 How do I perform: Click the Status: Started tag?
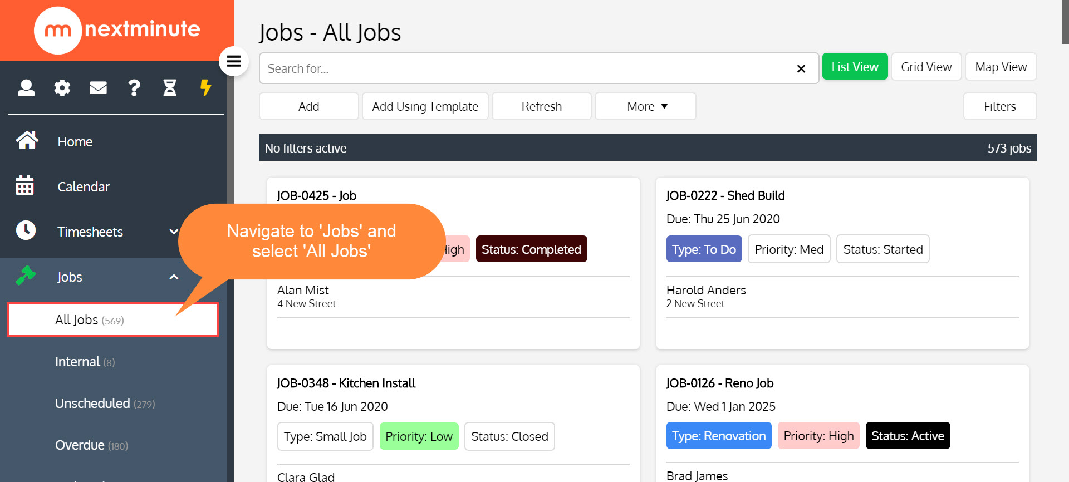click(882, 249)
